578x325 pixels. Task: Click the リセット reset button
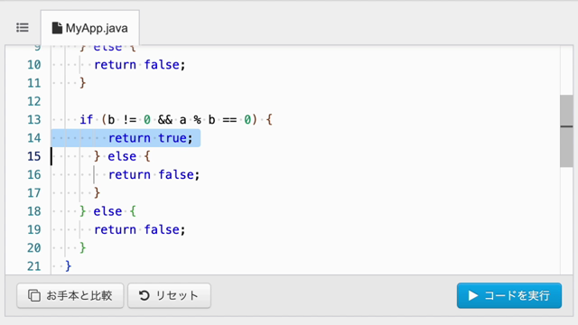(169, 295)
